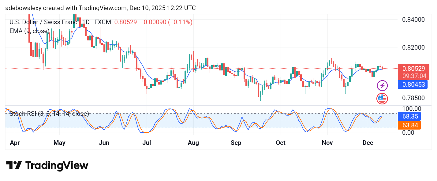Click the purple lightning bolt icon
This screenshot has width=437, height=181.
pos(382,85)
